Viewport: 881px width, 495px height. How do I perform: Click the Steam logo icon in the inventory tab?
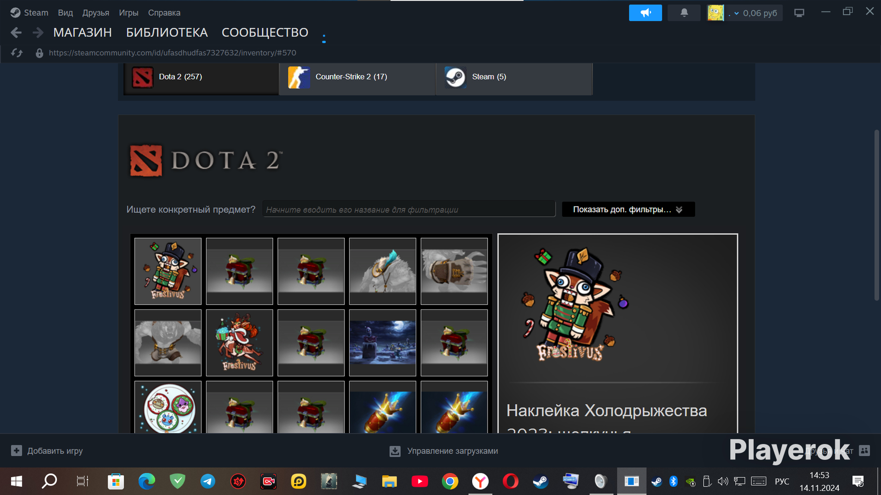pyautogui.click(x=455, y=77)
